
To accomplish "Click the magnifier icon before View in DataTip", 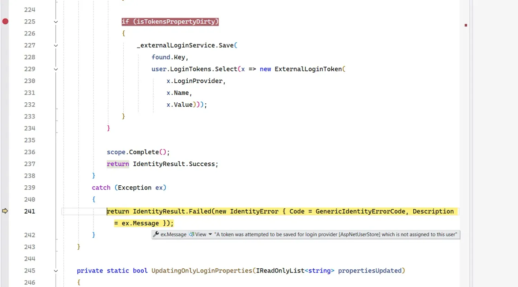I will pyautogui.click(x=192, y=234).
